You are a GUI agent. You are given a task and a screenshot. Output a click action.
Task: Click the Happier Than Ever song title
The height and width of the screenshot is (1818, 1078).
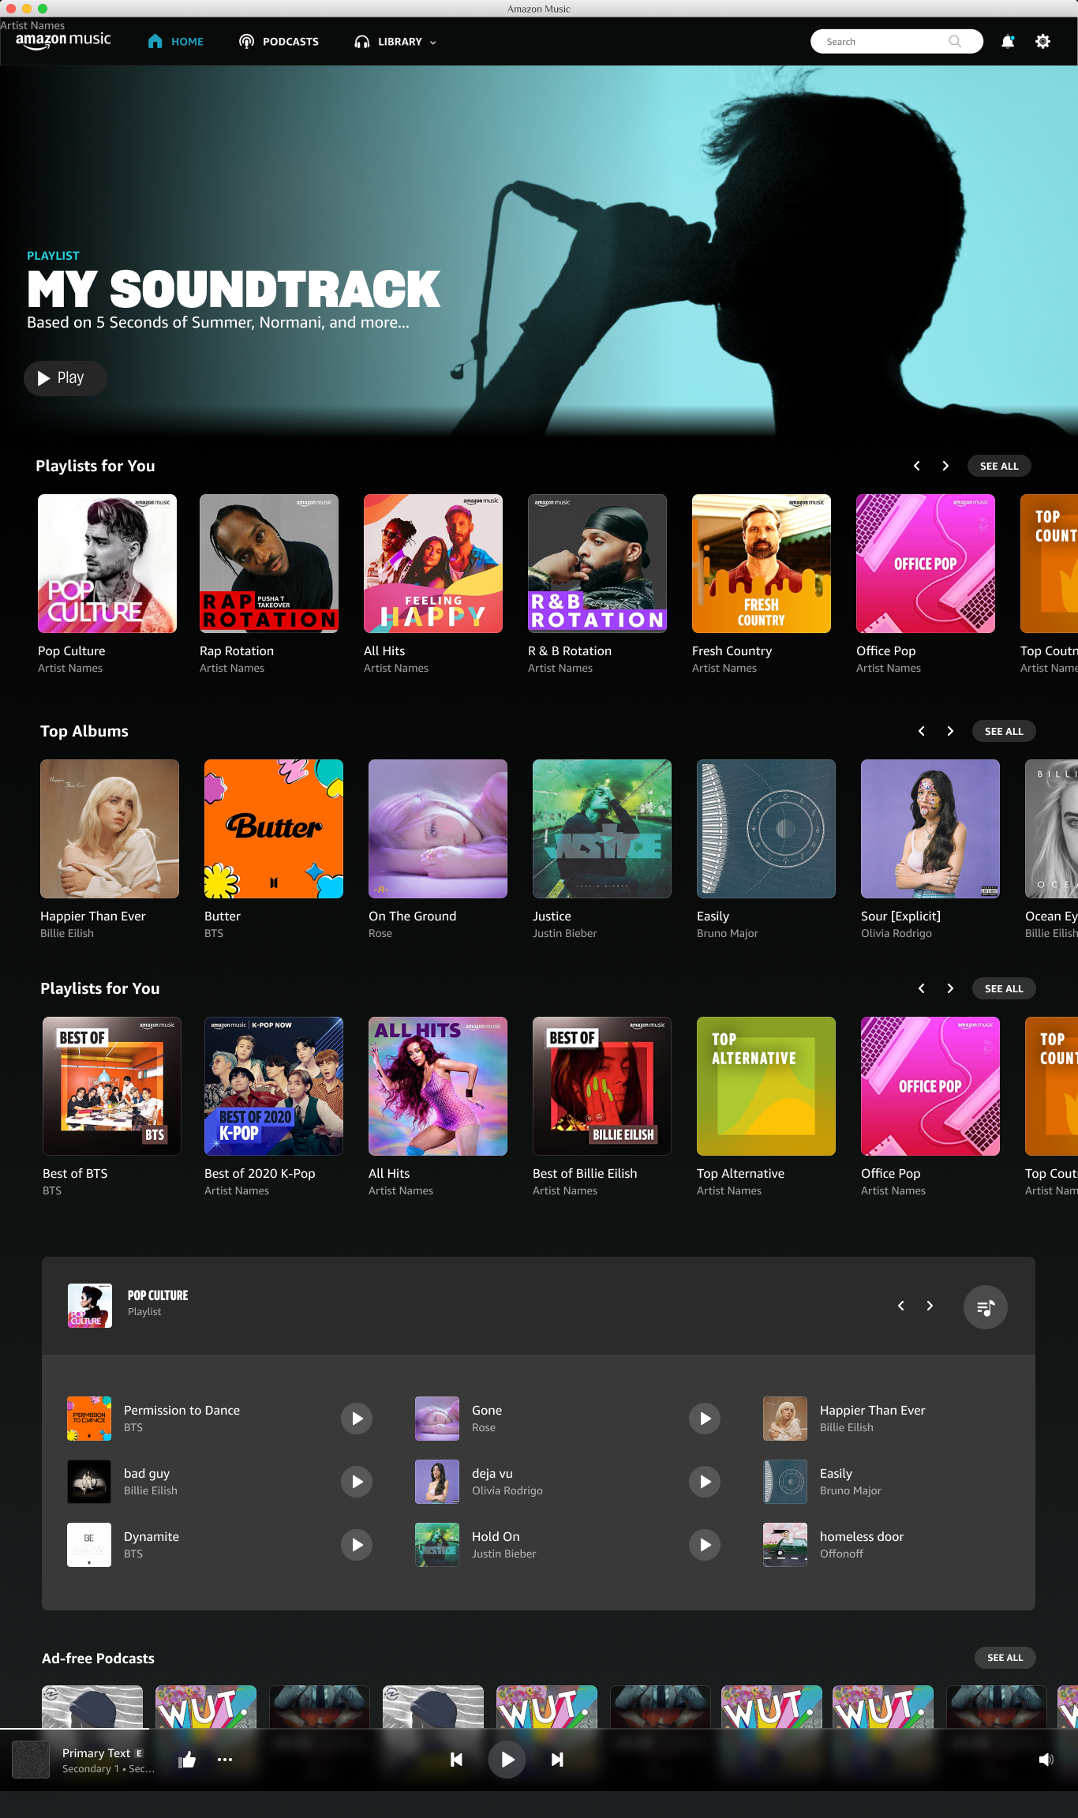click(x=872, y=1411)
